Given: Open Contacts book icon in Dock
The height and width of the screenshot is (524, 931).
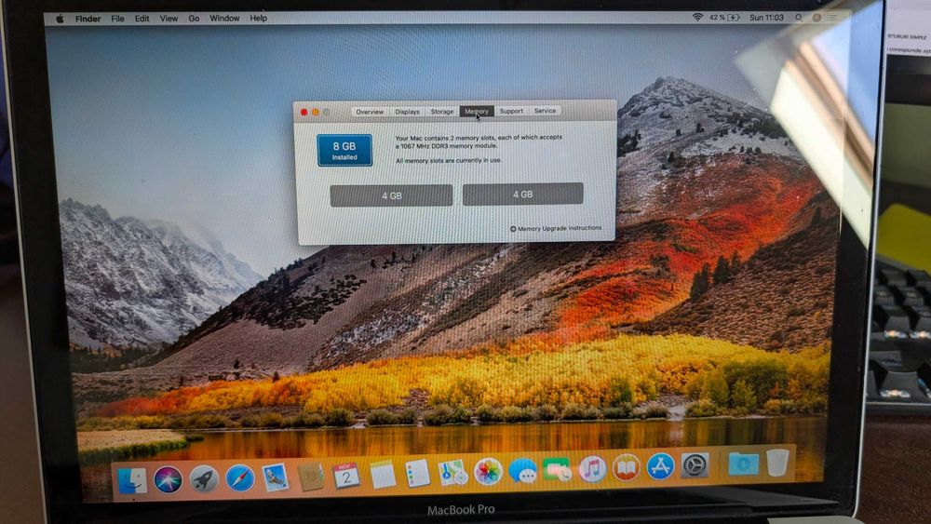Looking at the screenshot, I should (x=311, y=477).
